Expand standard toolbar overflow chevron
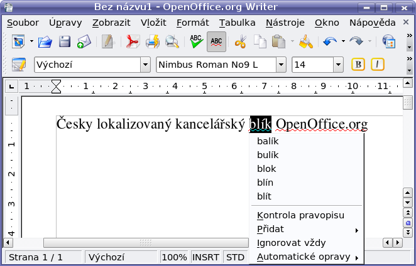This screenshot has height=266, width=416. coord(409,36)
